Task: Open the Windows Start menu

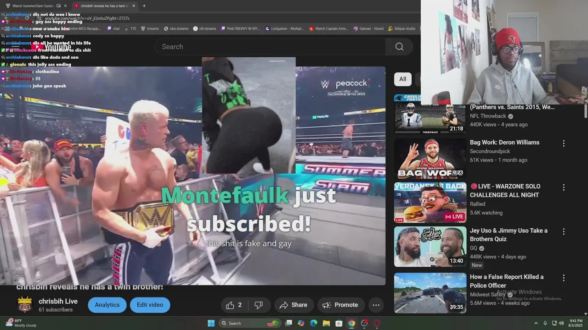Action: 211,323
